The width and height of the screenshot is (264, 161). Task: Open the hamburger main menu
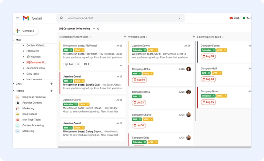pyautogui.click(x=18, y=18)
